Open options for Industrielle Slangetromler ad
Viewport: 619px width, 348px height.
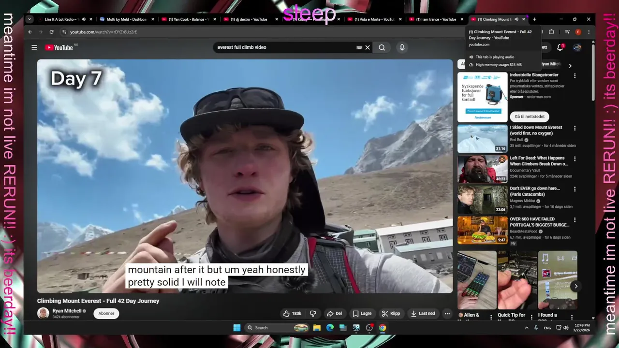pos(575,76)
